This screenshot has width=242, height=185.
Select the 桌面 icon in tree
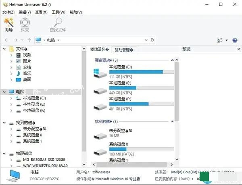pos(19,80)
